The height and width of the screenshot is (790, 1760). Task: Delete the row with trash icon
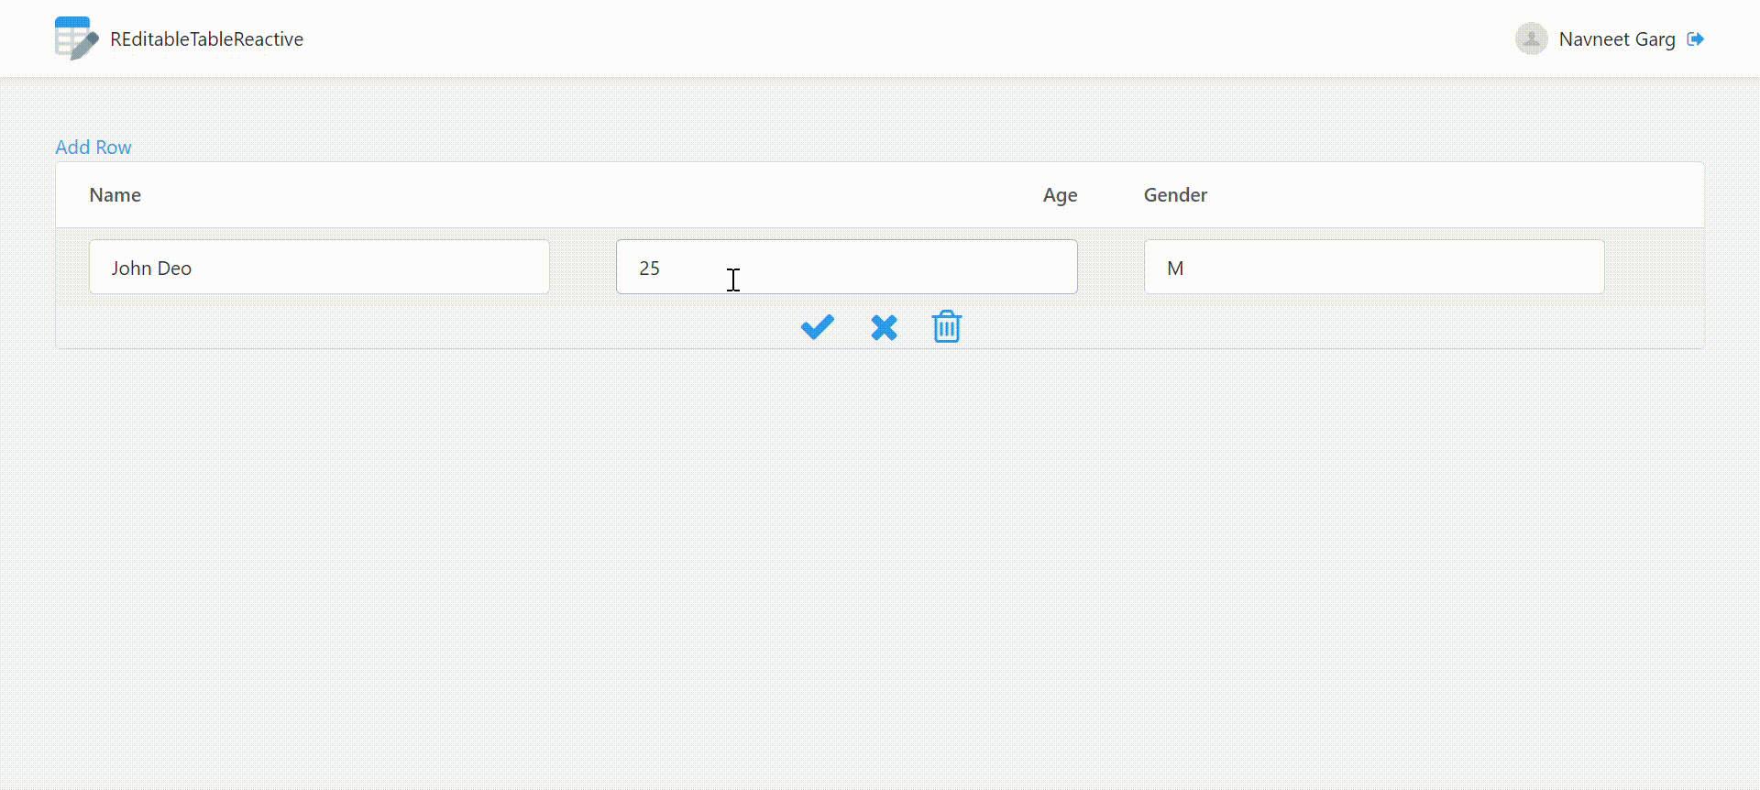coord(947,326)
